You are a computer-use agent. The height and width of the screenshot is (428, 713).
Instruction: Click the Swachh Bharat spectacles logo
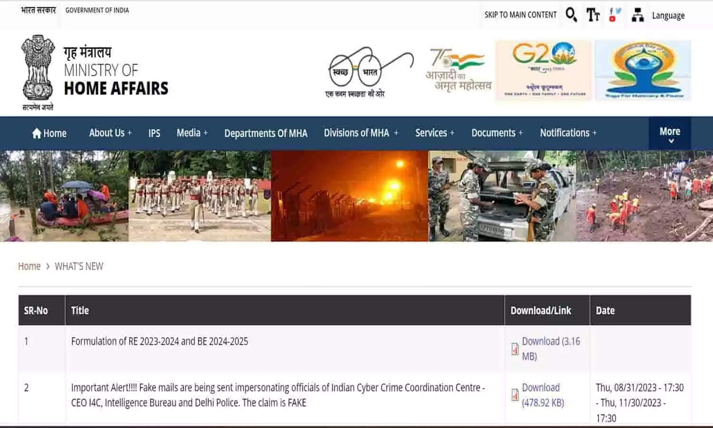tap(370, 71)
